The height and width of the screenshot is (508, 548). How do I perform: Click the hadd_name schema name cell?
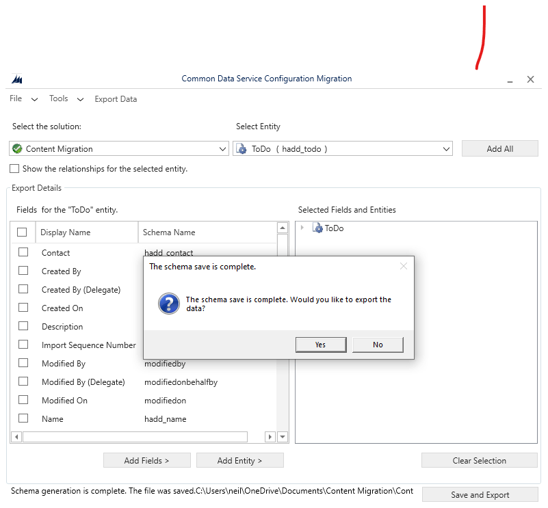pos(166,419)
